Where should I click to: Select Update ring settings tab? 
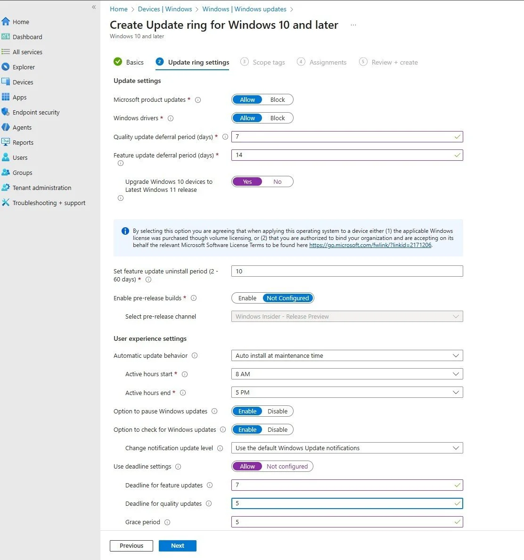(192, 62)
